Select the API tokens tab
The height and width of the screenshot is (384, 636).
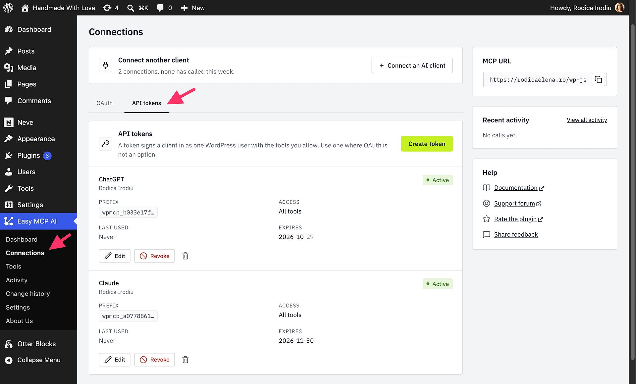pos(146,103)
